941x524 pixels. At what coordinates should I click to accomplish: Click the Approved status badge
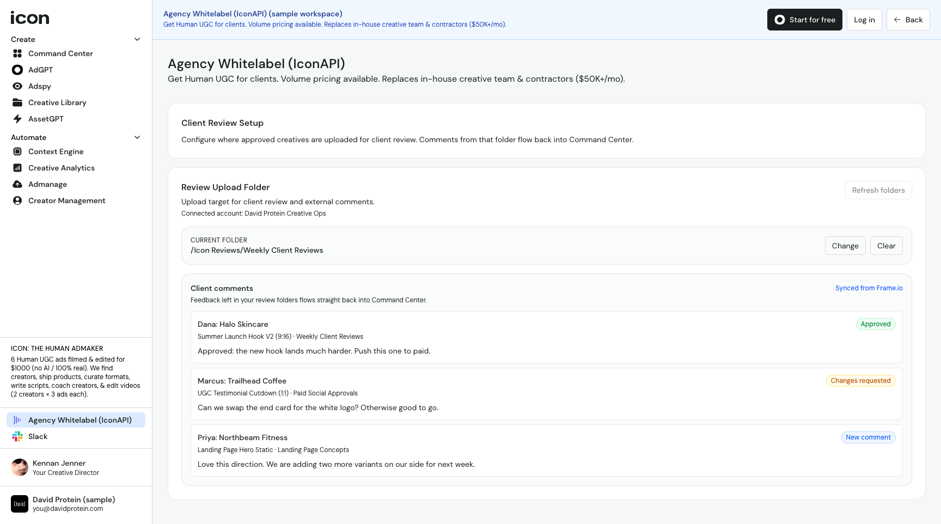[x=876, y=324]
